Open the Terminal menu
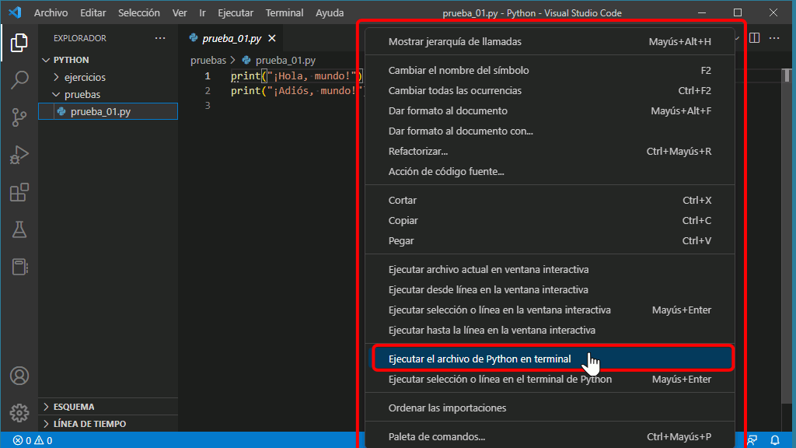The image size is (796, 448). click(285, 12)
